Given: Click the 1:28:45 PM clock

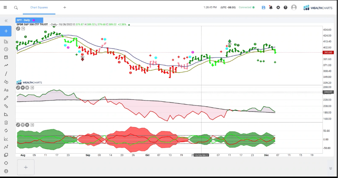Looking at the screenshot, I should pyautogui.click(x=210, y=7).
